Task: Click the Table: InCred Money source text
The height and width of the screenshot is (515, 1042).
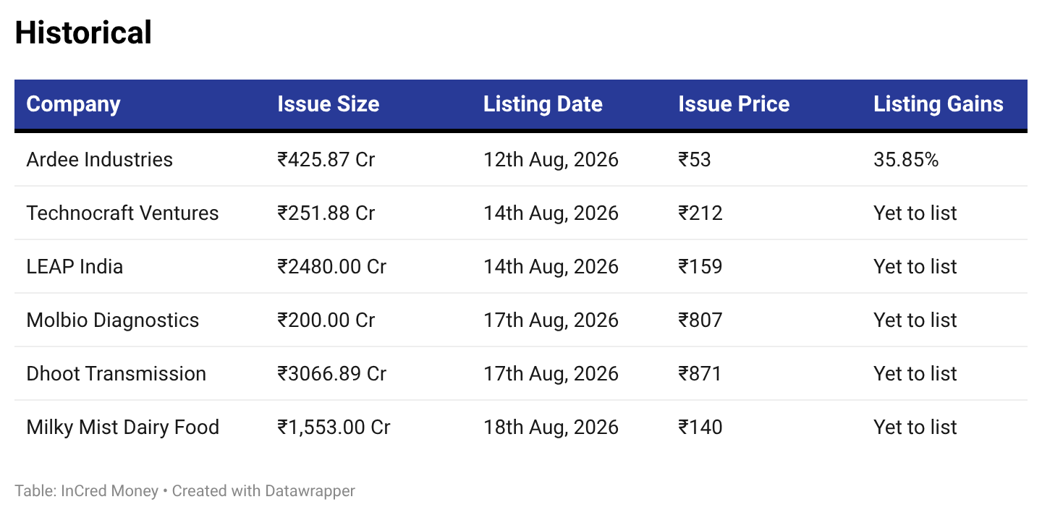Action: coord(86,491)
